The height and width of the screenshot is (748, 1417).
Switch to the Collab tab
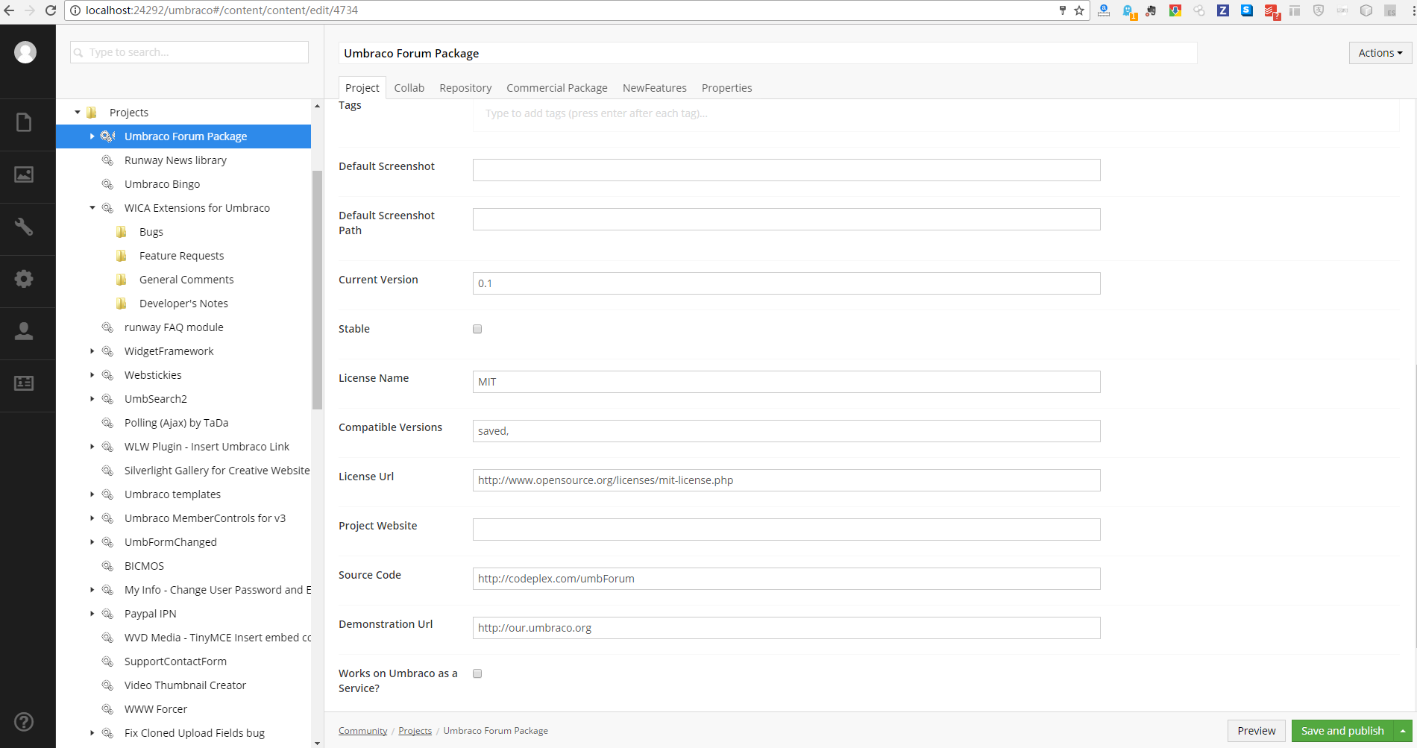pyautogui.click(x=409, y=88)
